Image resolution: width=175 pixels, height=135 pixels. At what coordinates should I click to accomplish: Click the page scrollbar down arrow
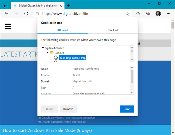point(173,133)
